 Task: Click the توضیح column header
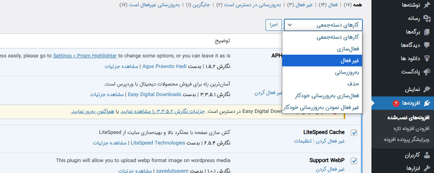click(222, 41)
